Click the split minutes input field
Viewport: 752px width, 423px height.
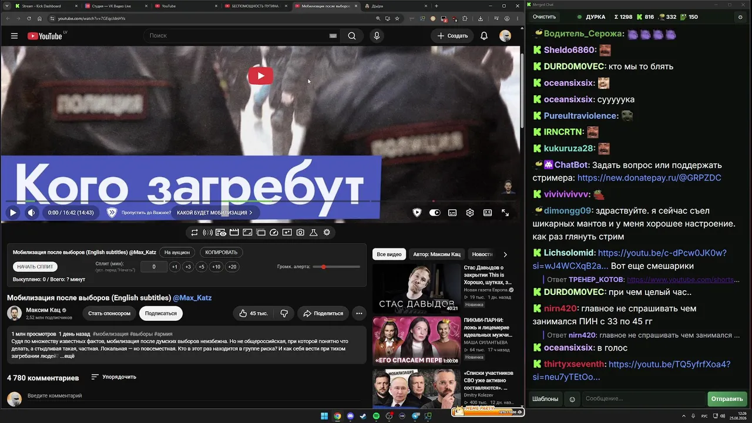click(x=154, y=267)
